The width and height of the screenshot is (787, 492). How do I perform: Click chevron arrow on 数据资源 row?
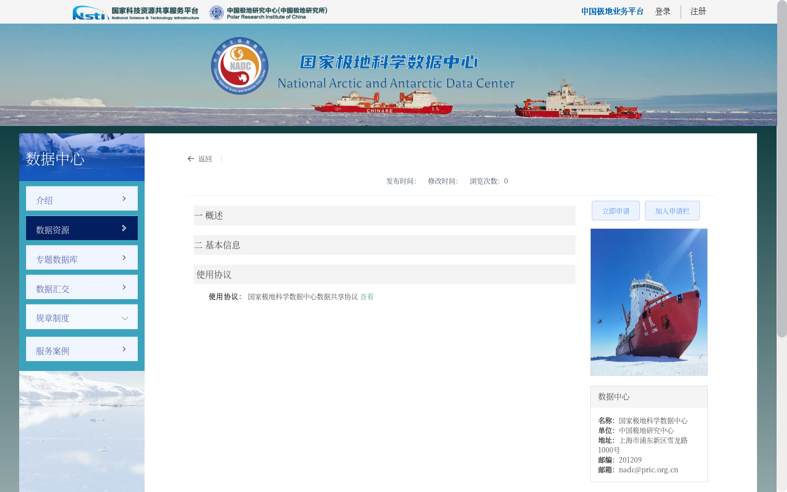(x=124, y=228)
